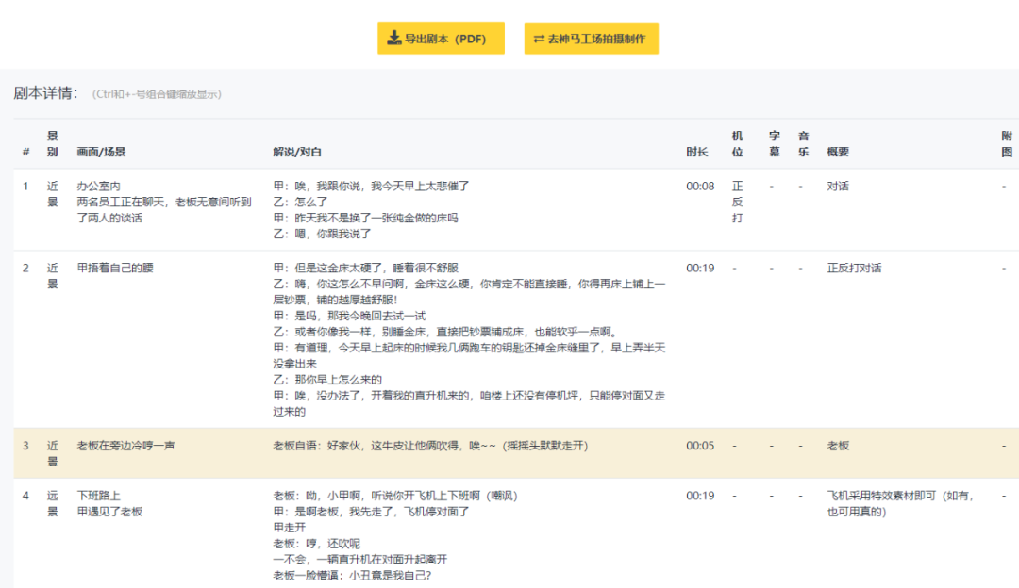Click the 附图 column header
This screenshot has width=1019, height=588.
coord(1007,143)
